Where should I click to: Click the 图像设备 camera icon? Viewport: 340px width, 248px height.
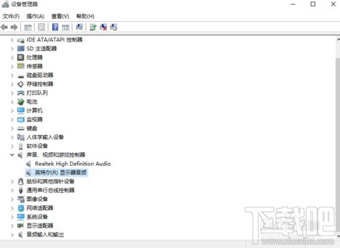point(20,199)
